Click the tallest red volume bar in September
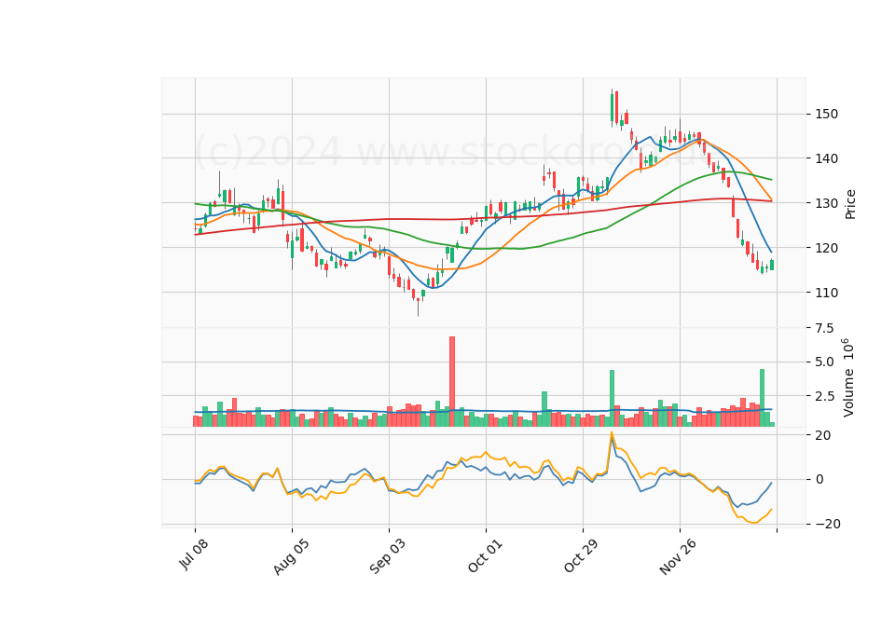 (x=452, y=381)
